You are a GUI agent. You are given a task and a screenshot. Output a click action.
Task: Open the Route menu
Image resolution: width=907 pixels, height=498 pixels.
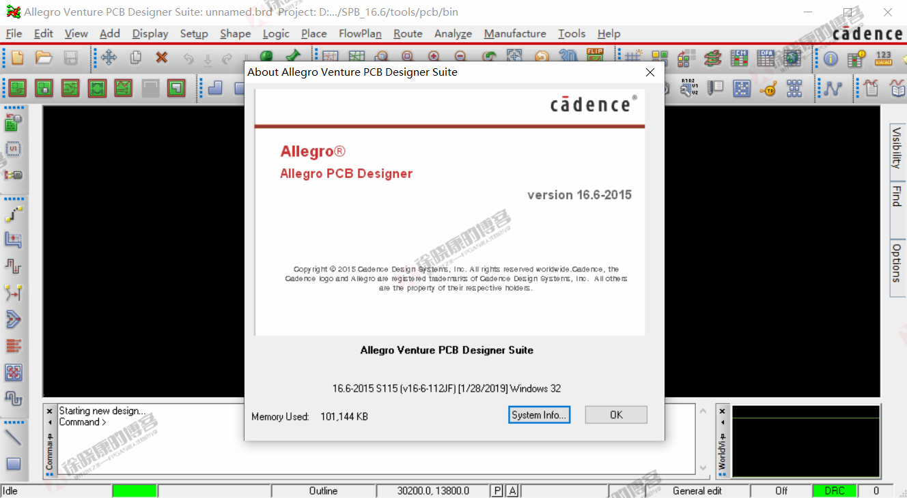click(x=408, y=33)
